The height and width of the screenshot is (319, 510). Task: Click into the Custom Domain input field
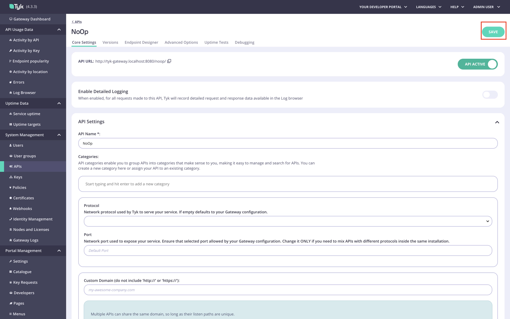(x=288, y=290)
